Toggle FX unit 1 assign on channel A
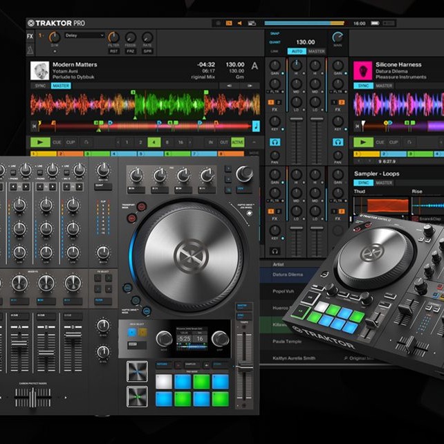The height and width of the screenshot is (444, 444). [x=271, y=102]
